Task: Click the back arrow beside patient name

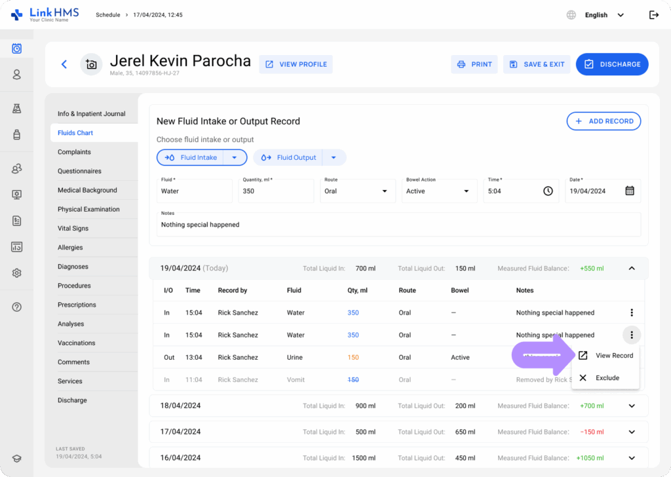Action: 64,64
